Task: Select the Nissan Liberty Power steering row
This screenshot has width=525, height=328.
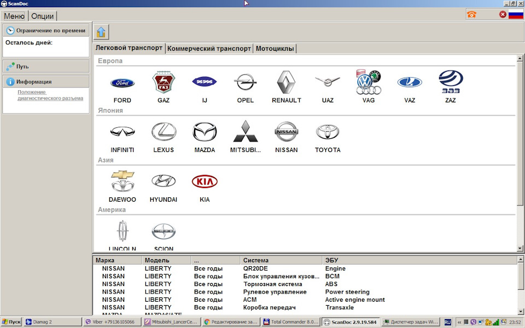Action: 305,292
